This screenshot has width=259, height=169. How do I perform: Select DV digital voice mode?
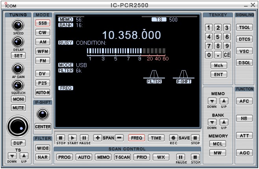43,74
